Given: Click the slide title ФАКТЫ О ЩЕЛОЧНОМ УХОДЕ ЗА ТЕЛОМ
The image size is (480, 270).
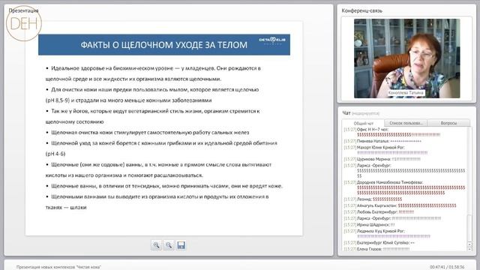Looking at the screenshot, I should tap(164, 45).
